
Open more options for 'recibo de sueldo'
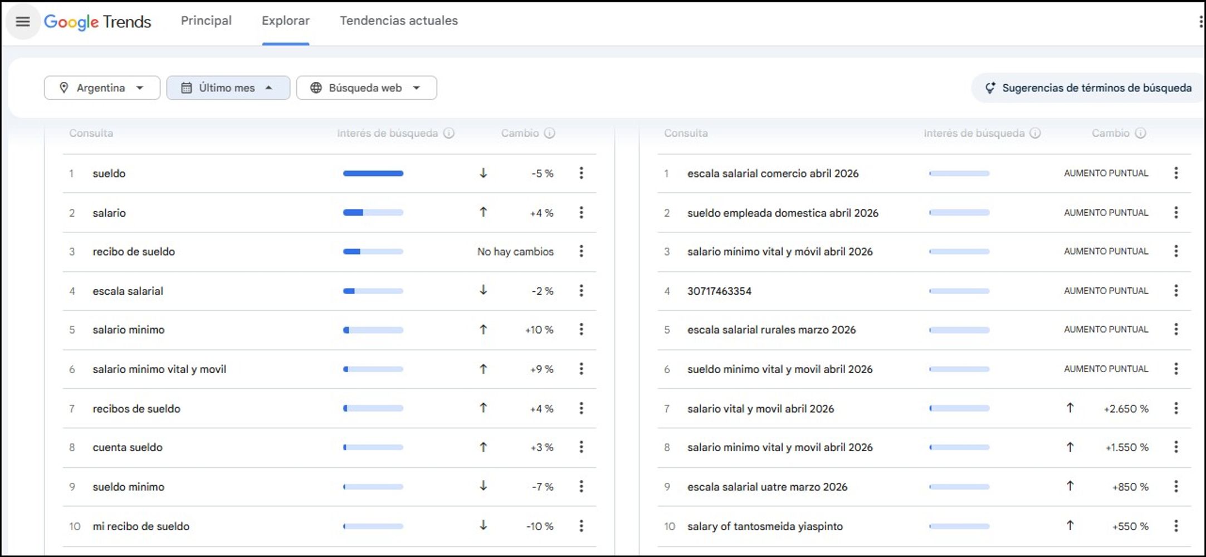pyautogui.click(x=581, y=251)
